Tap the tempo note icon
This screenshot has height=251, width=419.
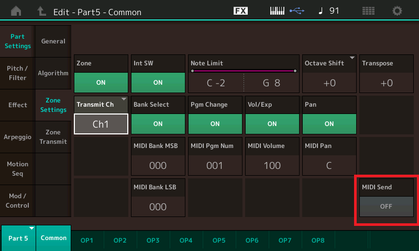coord(321,11)
